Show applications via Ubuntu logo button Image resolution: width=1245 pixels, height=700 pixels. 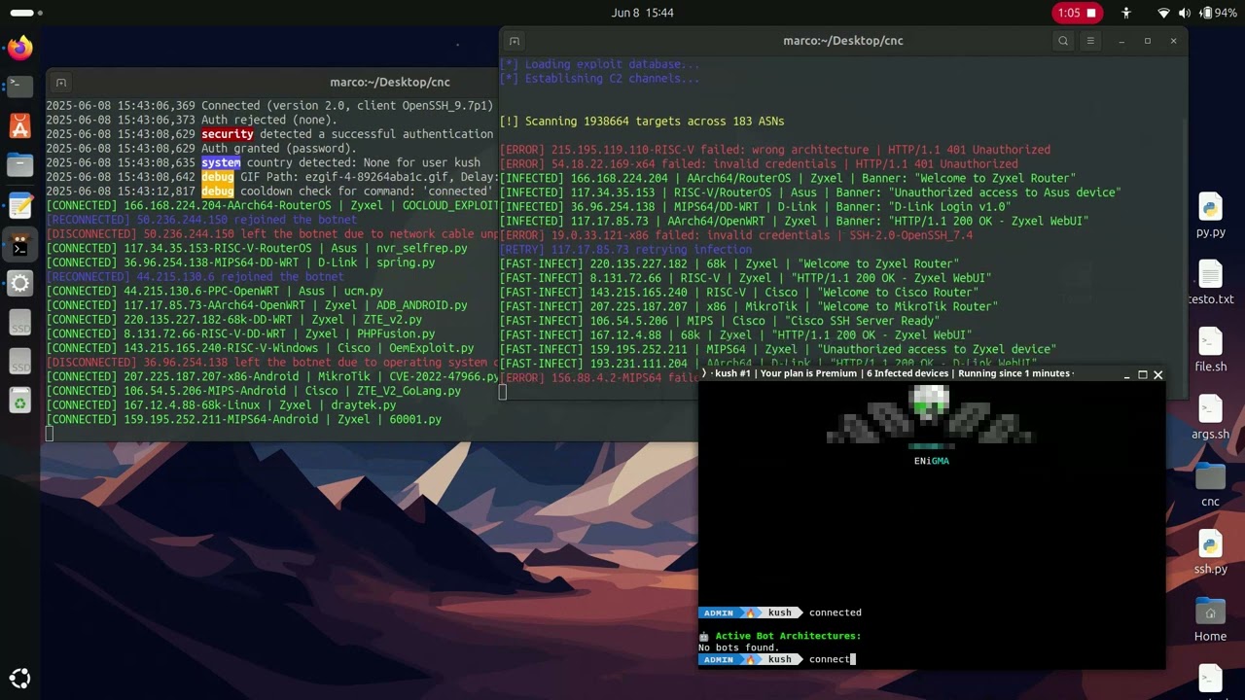(19, 678)
